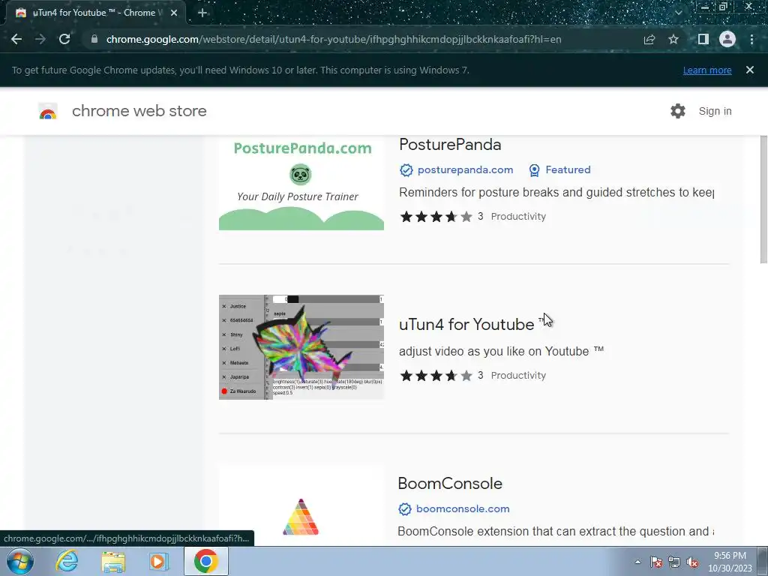Open Learn more about Chrome updates
This screenshot has width=768, height=576.
click(707, 70)
